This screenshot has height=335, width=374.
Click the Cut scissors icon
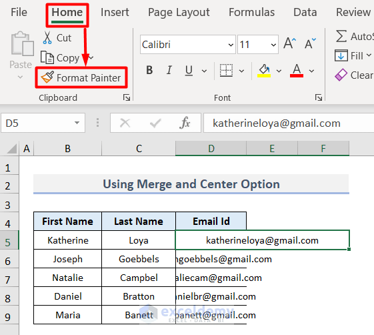coord(47,38)
